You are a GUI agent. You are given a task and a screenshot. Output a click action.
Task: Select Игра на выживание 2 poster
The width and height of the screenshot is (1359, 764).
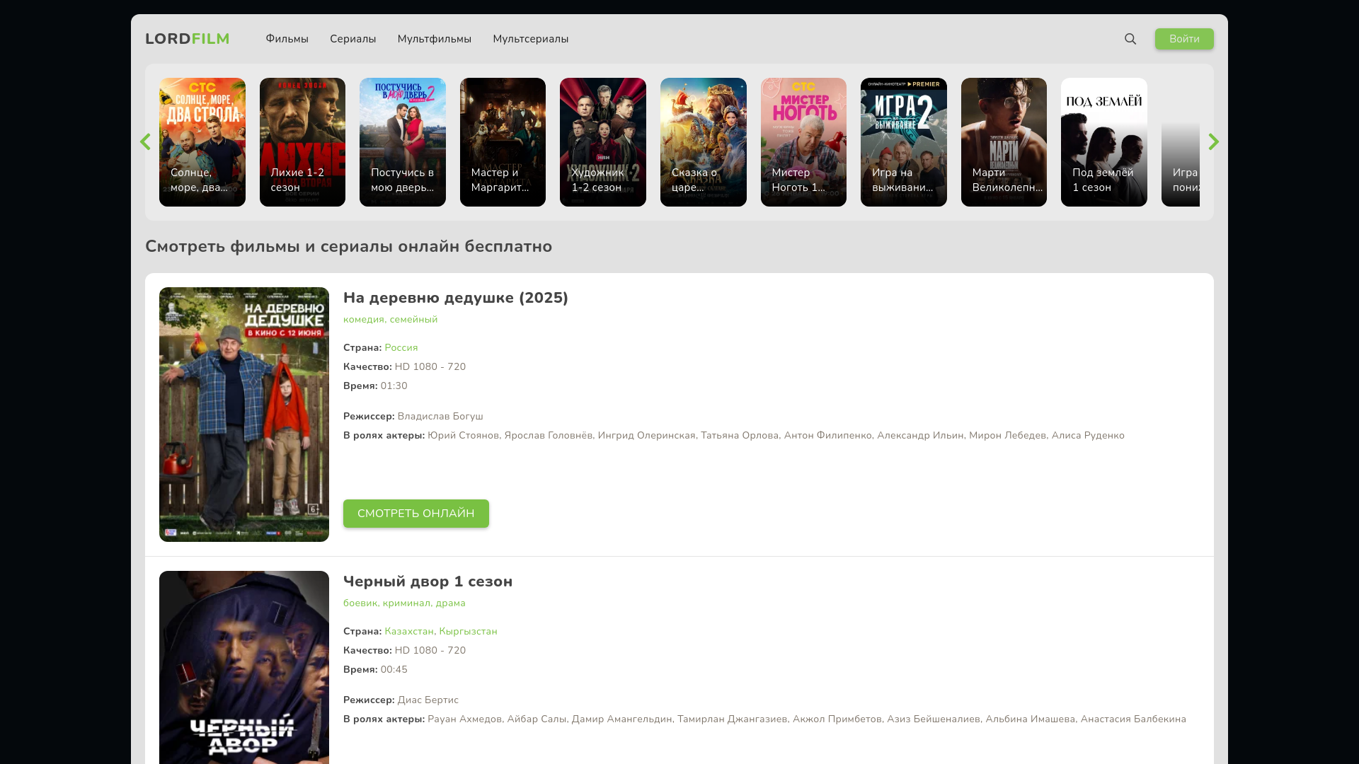tap(903, 141)
